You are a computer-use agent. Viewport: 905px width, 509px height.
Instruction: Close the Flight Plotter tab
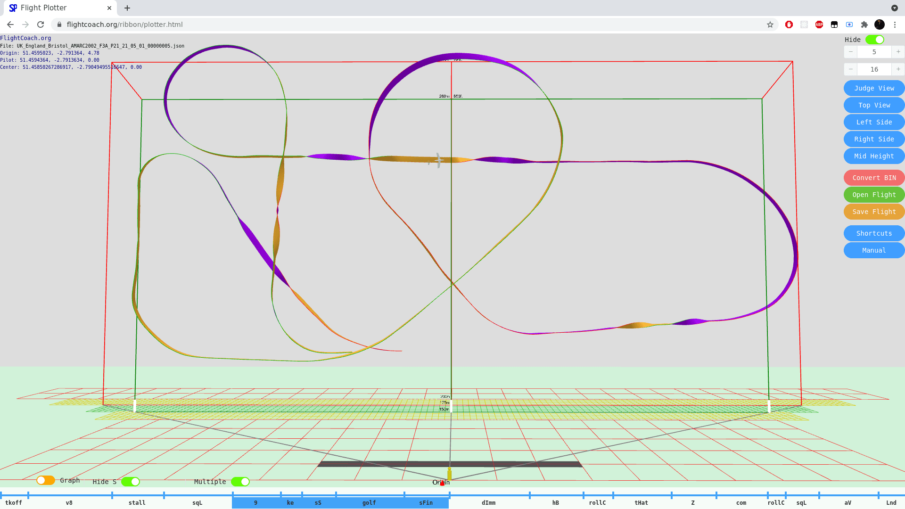point(109,8)
